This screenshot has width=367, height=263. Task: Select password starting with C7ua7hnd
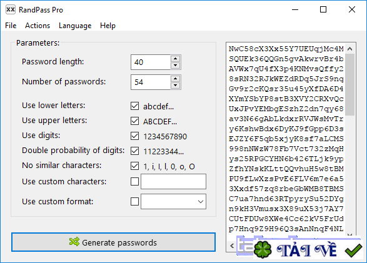(286, 199)
